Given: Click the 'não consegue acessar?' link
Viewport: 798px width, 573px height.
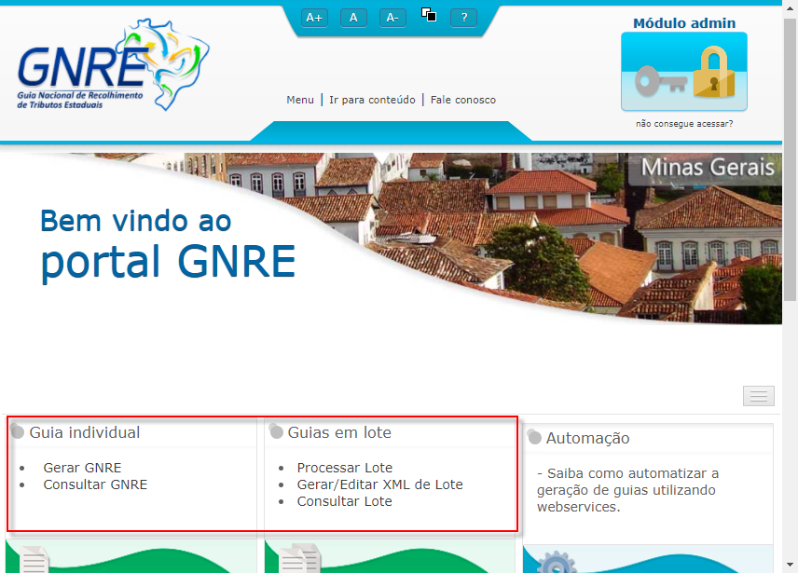Looking at the screenshot, I should tap(684, 124).
